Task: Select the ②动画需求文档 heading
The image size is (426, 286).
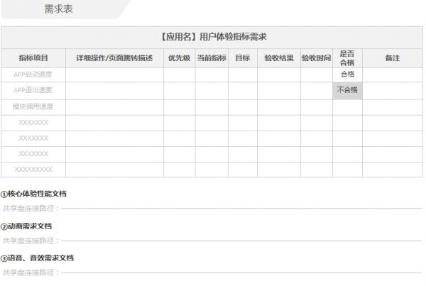Action: coord(26,226)
